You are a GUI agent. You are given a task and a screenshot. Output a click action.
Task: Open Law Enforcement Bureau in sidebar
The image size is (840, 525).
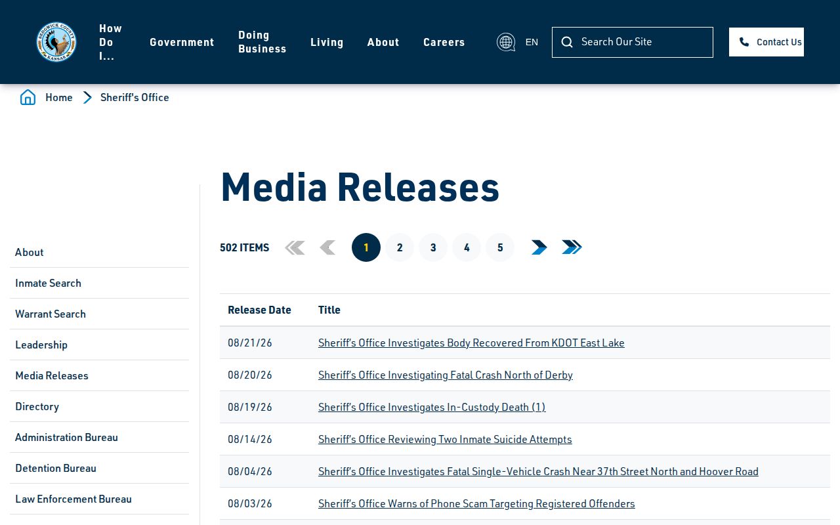coord(99,499)
